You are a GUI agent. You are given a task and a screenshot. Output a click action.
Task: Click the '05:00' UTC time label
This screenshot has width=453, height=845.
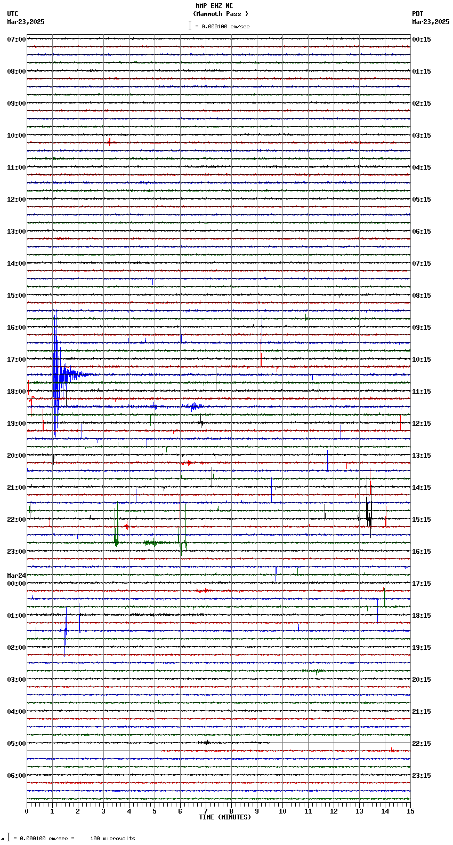(17, 744)
